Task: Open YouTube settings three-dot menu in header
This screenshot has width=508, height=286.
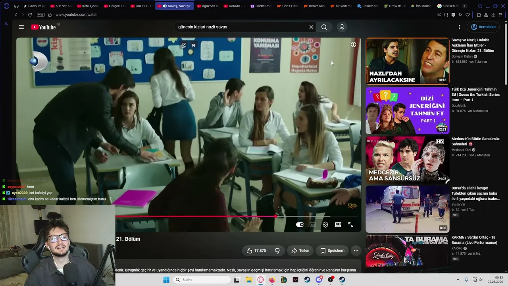Action: coord(459,27)
